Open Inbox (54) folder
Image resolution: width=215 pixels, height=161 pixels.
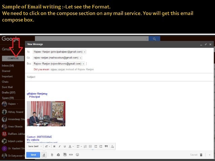[x=8, y=66]
